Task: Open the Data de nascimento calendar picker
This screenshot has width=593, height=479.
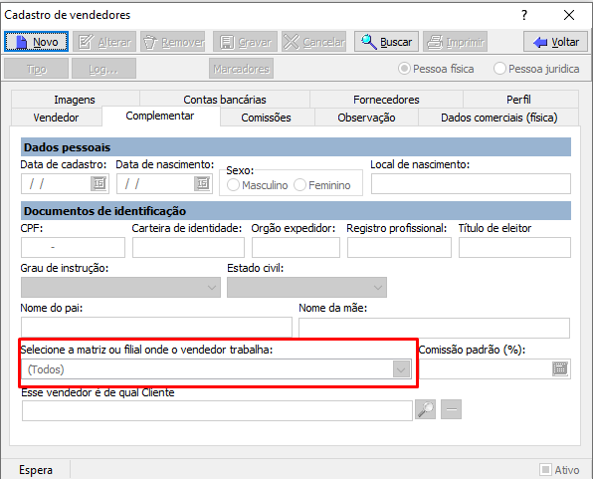Action: [203, 184]
